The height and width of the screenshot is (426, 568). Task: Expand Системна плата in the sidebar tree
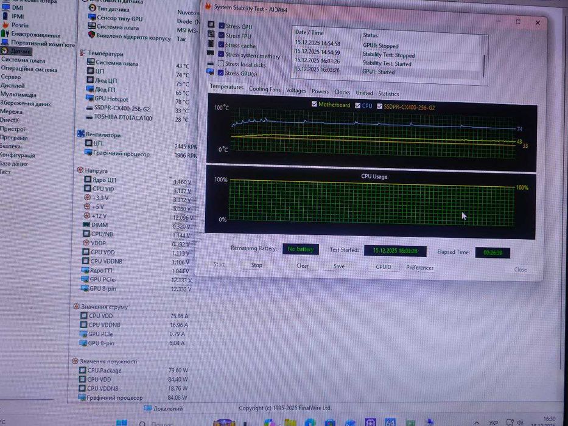(x=23, y=60)
